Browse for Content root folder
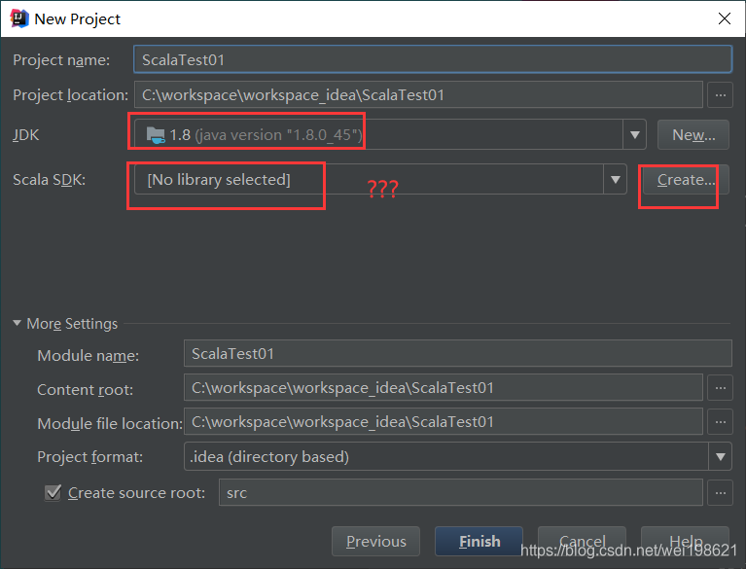Image resolution: width=746 pixels, height=569 pixels. (x=721, y=388)
